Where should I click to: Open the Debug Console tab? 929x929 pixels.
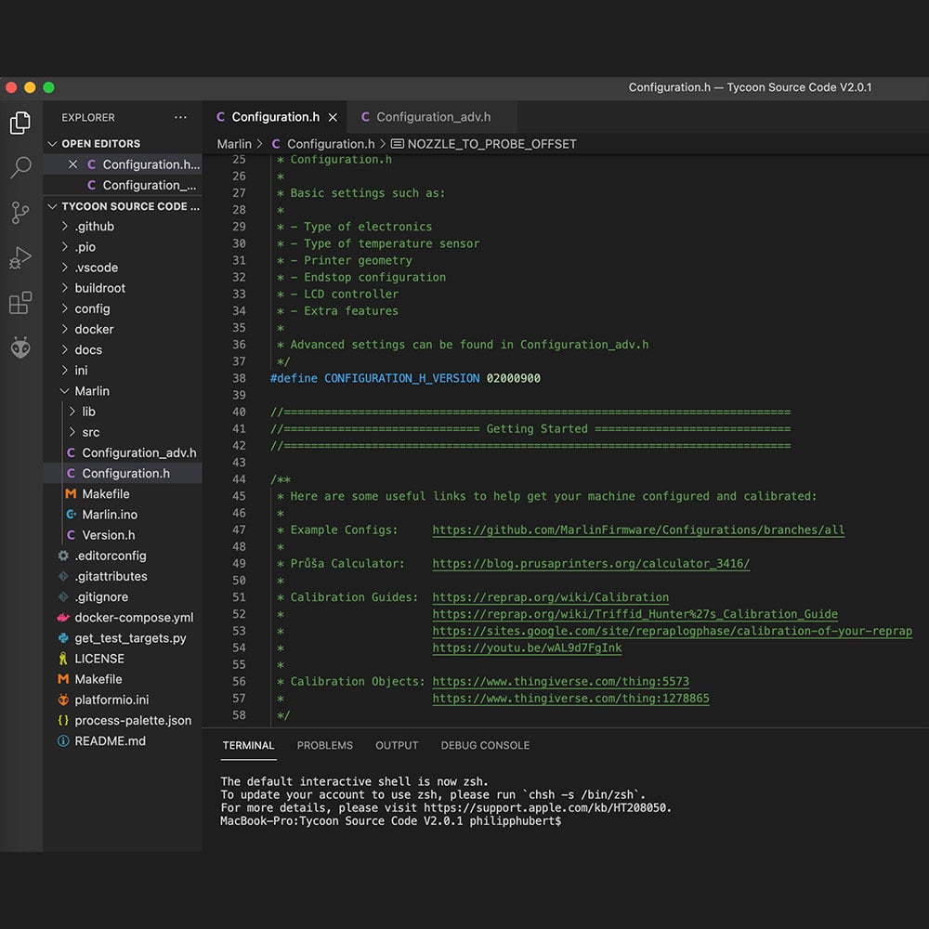485,745
